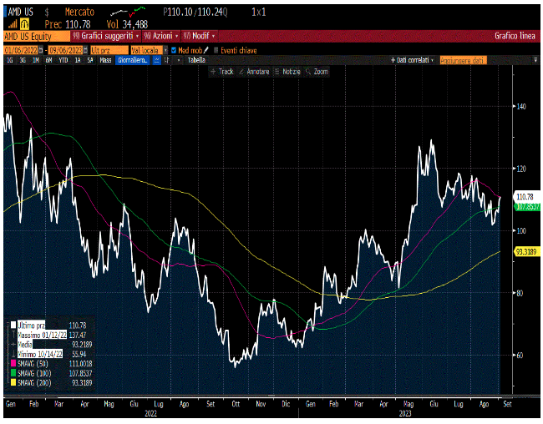543x424 pixels.
Task: Click the magenta SMAVG (50) color swatch
Action: coord(13,363)
